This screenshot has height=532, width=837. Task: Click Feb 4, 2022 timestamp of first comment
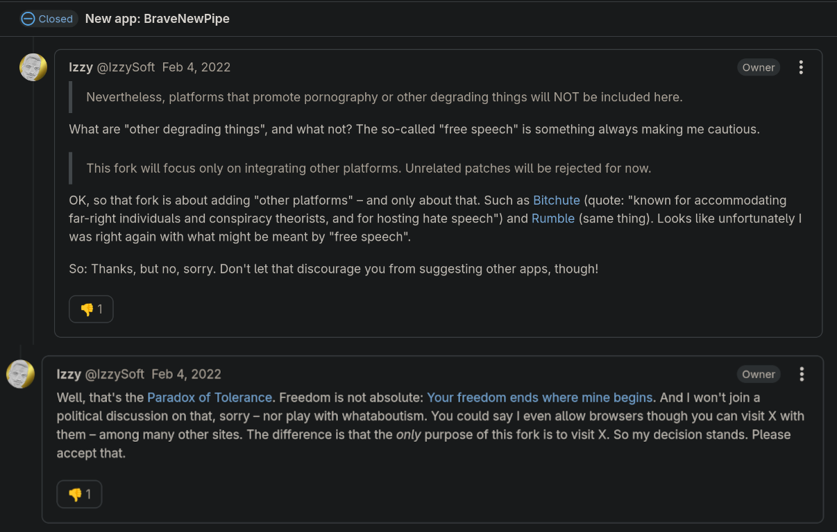coord(196,67)
